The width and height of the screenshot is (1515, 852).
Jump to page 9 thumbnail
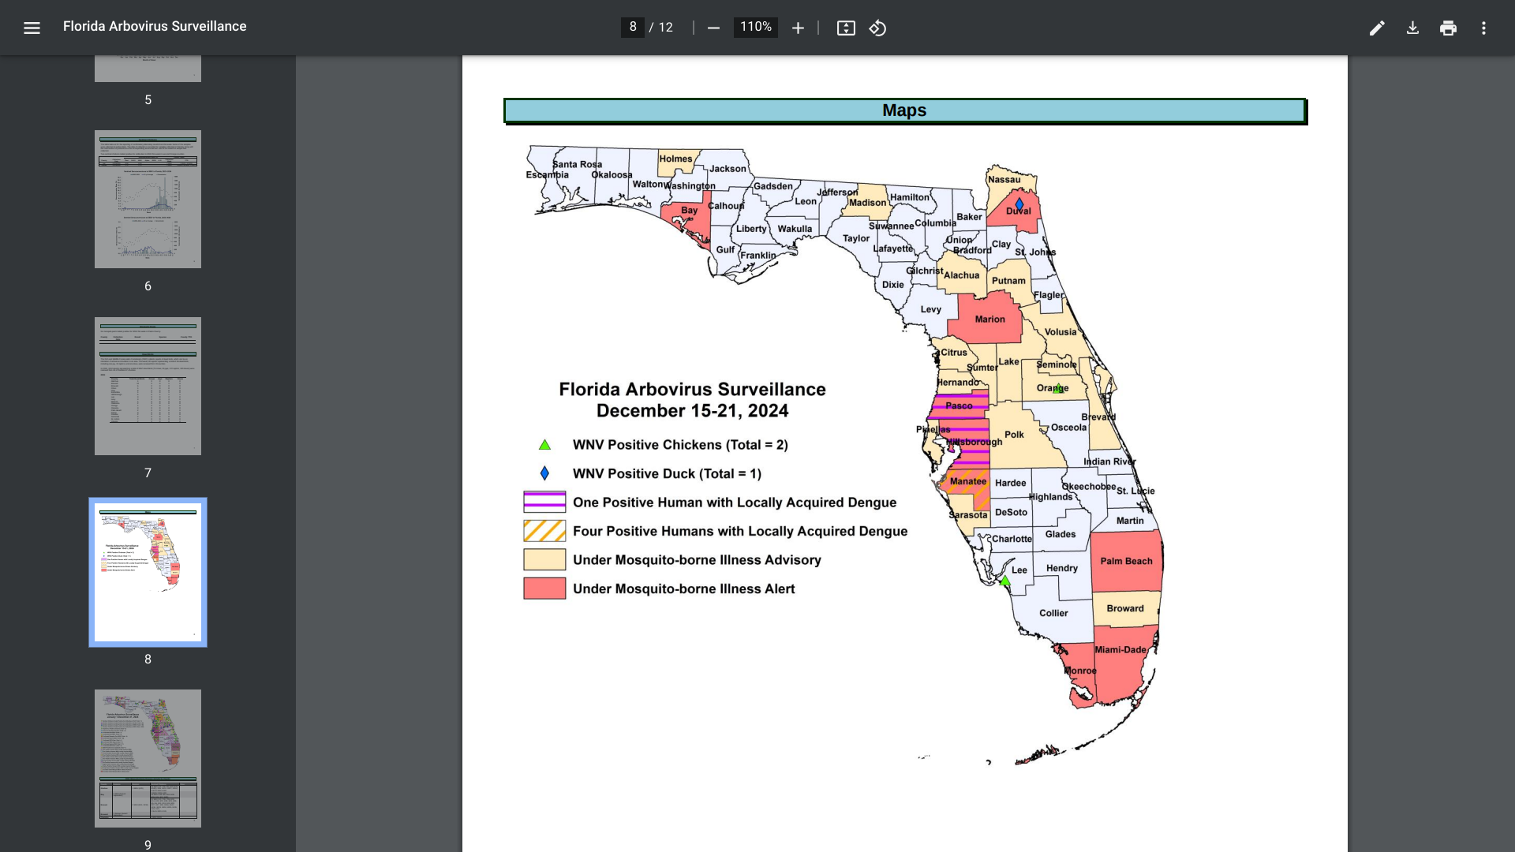148,758
